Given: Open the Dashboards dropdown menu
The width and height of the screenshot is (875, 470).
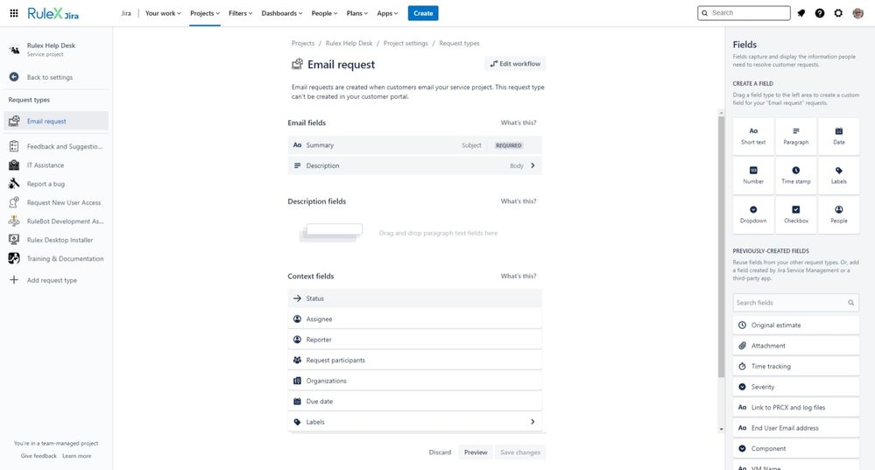Looking at the screenshot, I should [x=282, y=13].
